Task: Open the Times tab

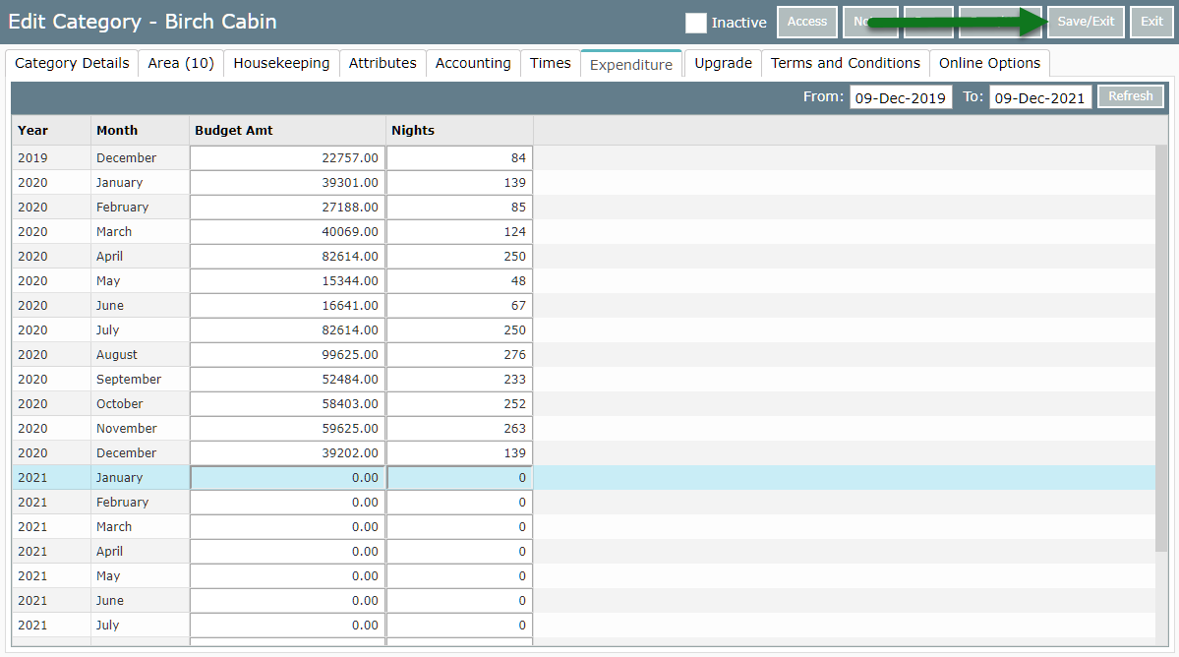Action: (x=551, y=63)
